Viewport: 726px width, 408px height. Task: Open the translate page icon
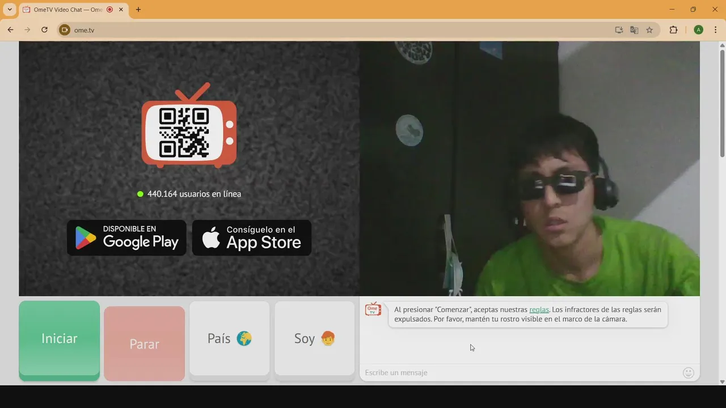[634, 30]
